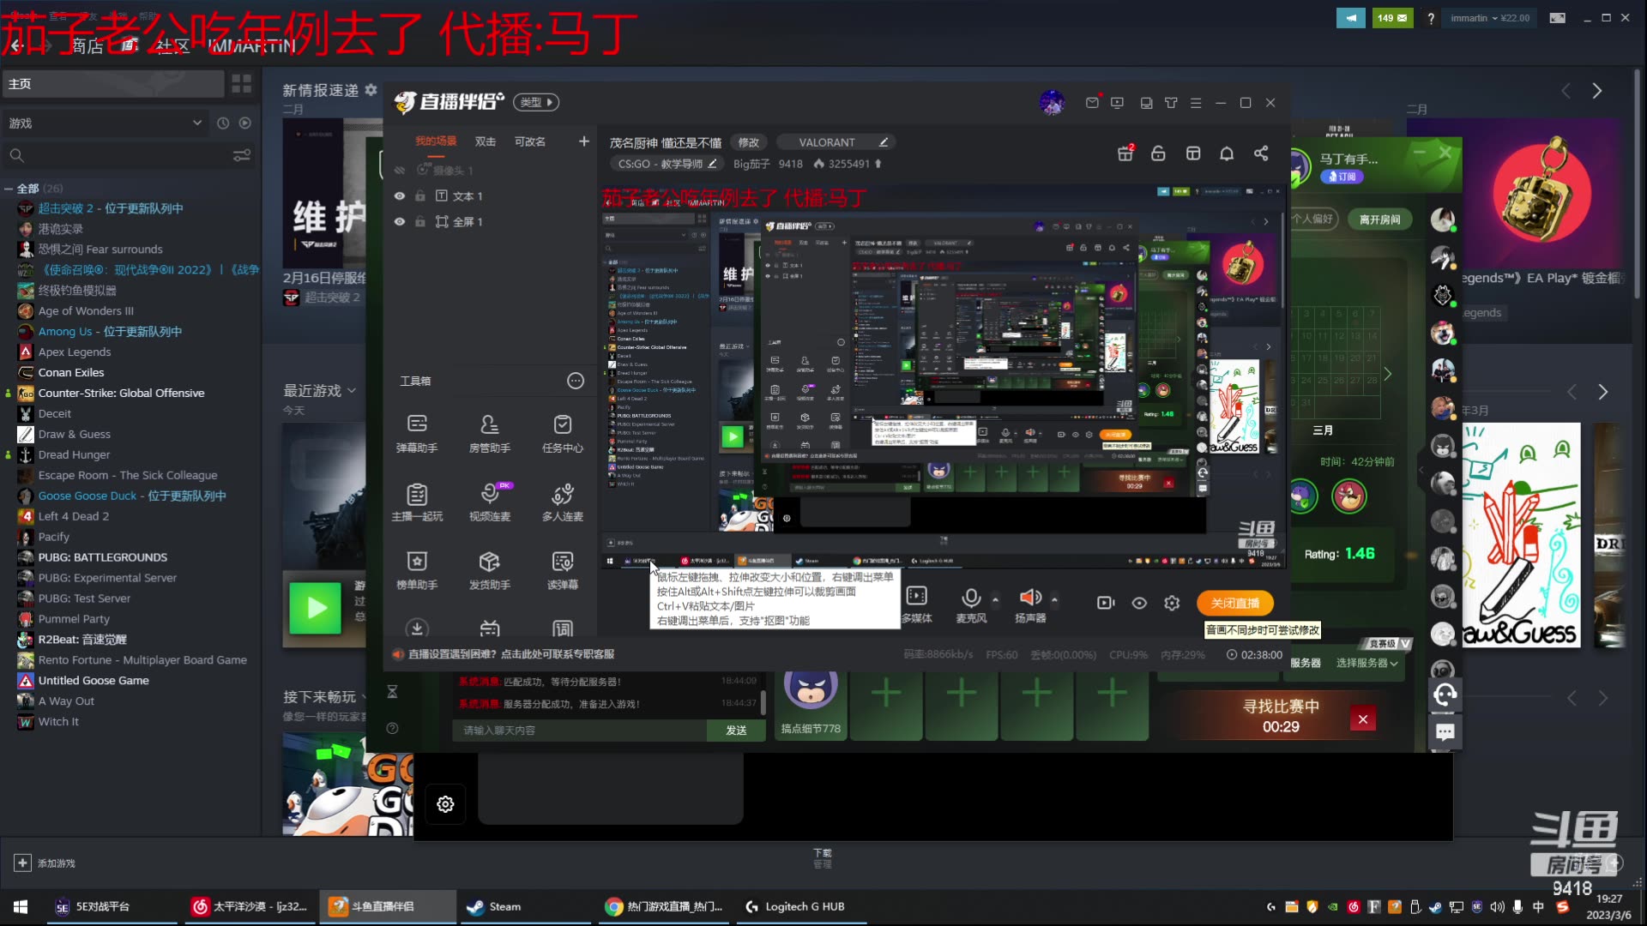This screenshot has width=1647, height=926.
Task: Open Draw & Guess thumbnail in Steam
Action: 1521,535
